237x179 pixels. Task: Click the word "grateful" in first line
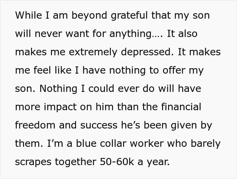click(x=129, y=16)
